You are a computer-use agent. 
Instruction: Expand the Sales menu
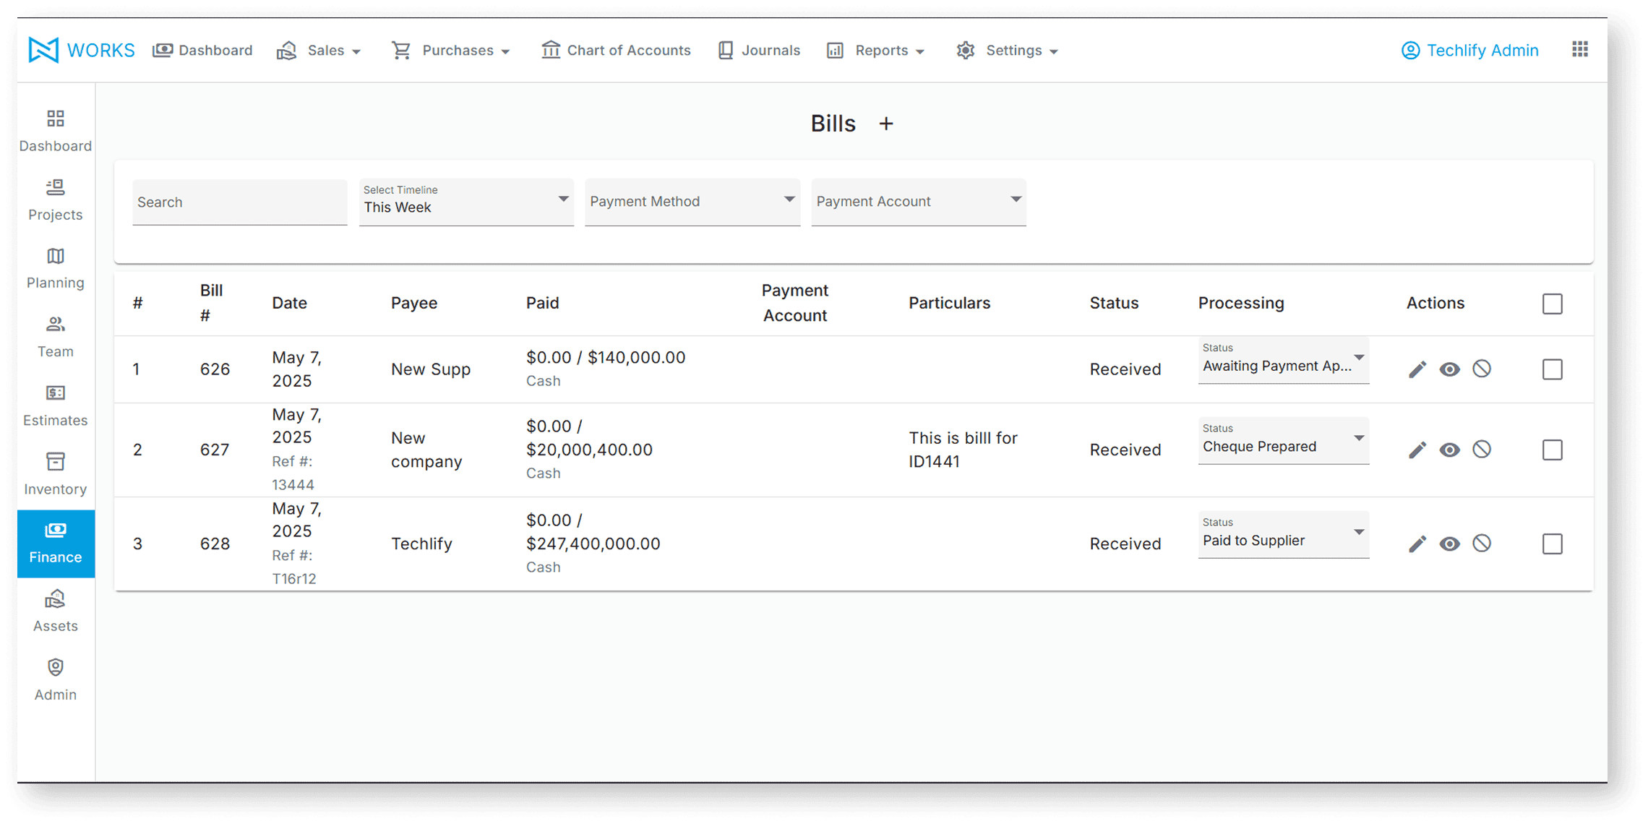(319, 51)
